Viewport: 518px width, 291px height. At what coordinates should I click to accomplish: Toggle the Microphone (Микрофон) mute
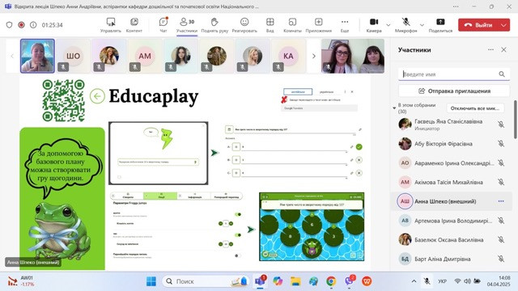coord(405,22)
